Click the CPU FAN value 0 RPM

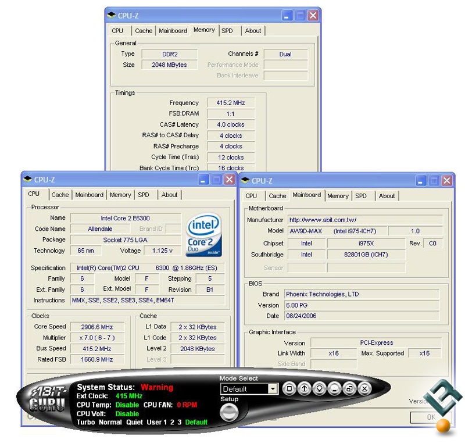pyautogui.click(x=187, y=405)
